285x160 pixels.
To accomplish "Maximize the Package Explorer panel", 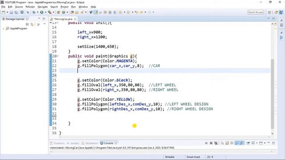I will click(44, 19).
